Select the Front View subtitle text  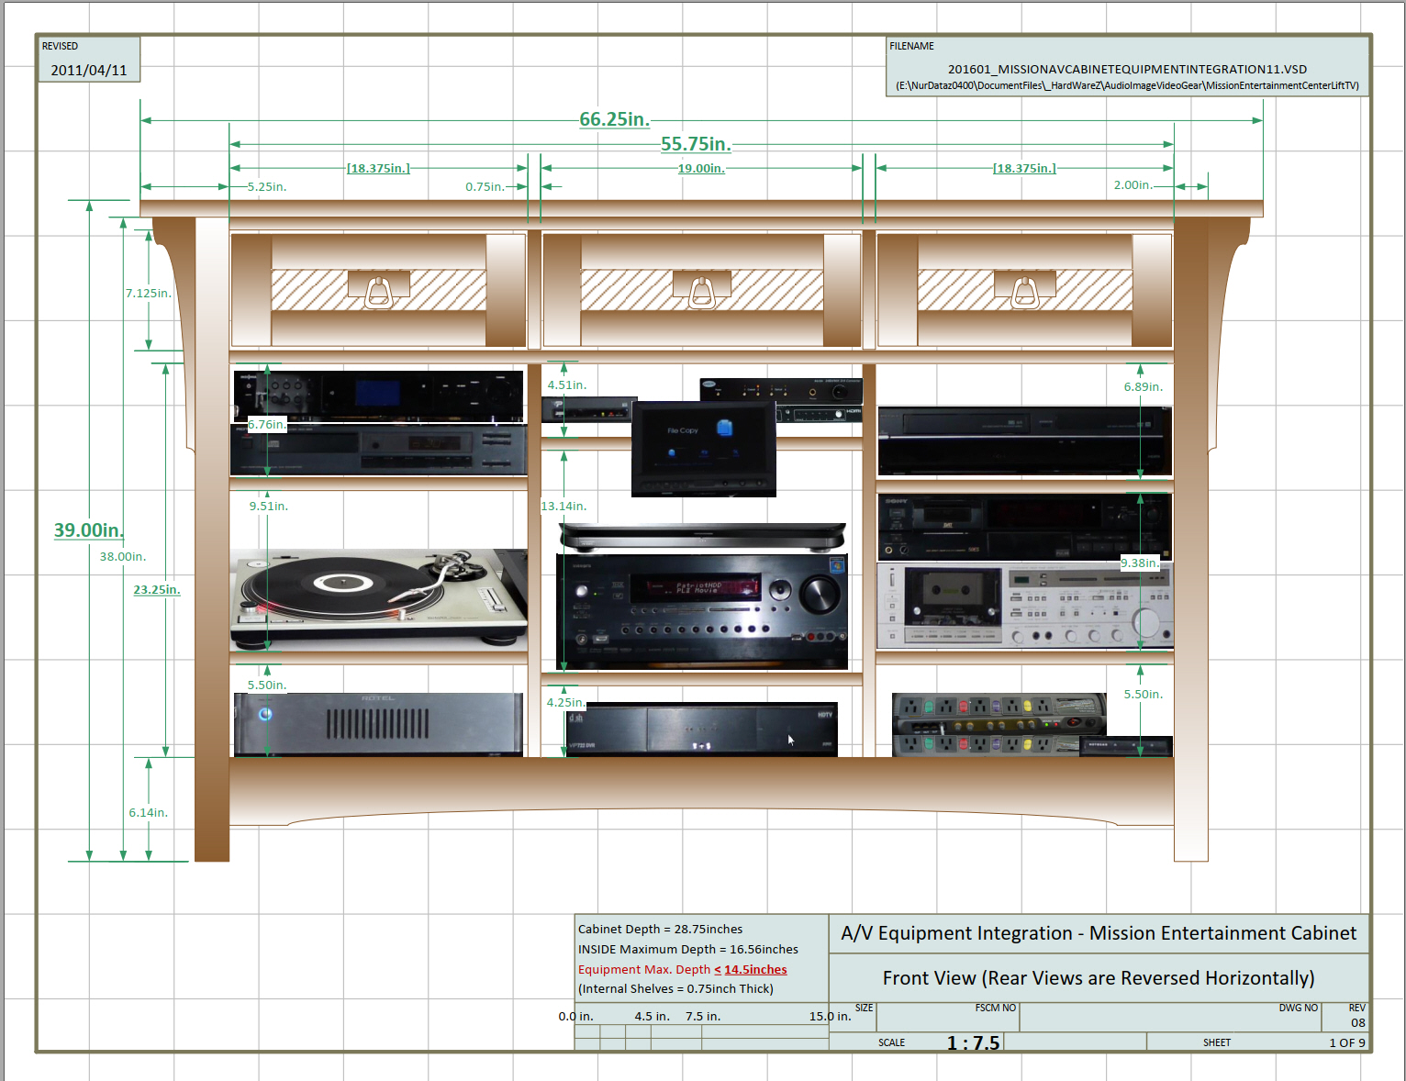pyautogui.click(x=1099, y=978)
